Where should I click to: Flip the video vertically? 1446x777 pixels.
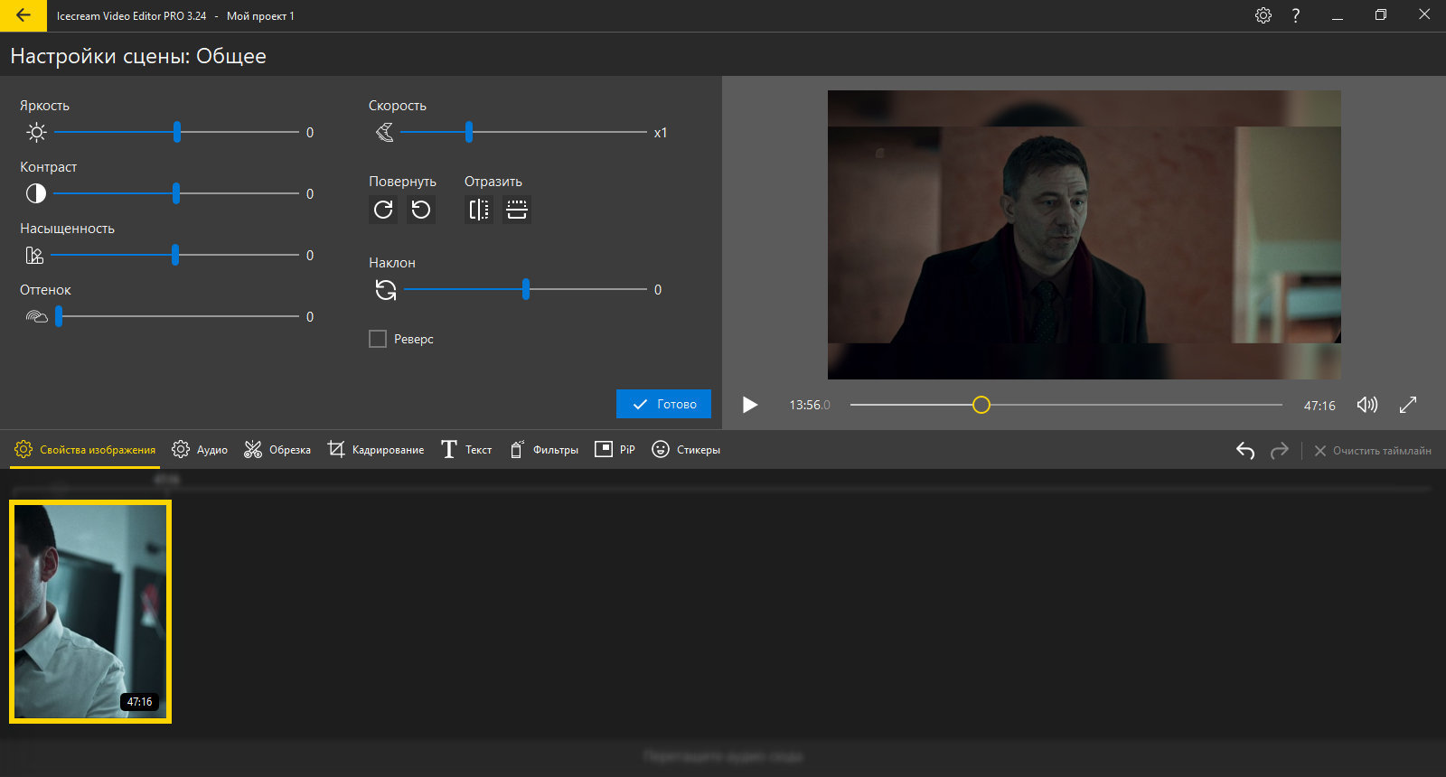pos(517,210)
